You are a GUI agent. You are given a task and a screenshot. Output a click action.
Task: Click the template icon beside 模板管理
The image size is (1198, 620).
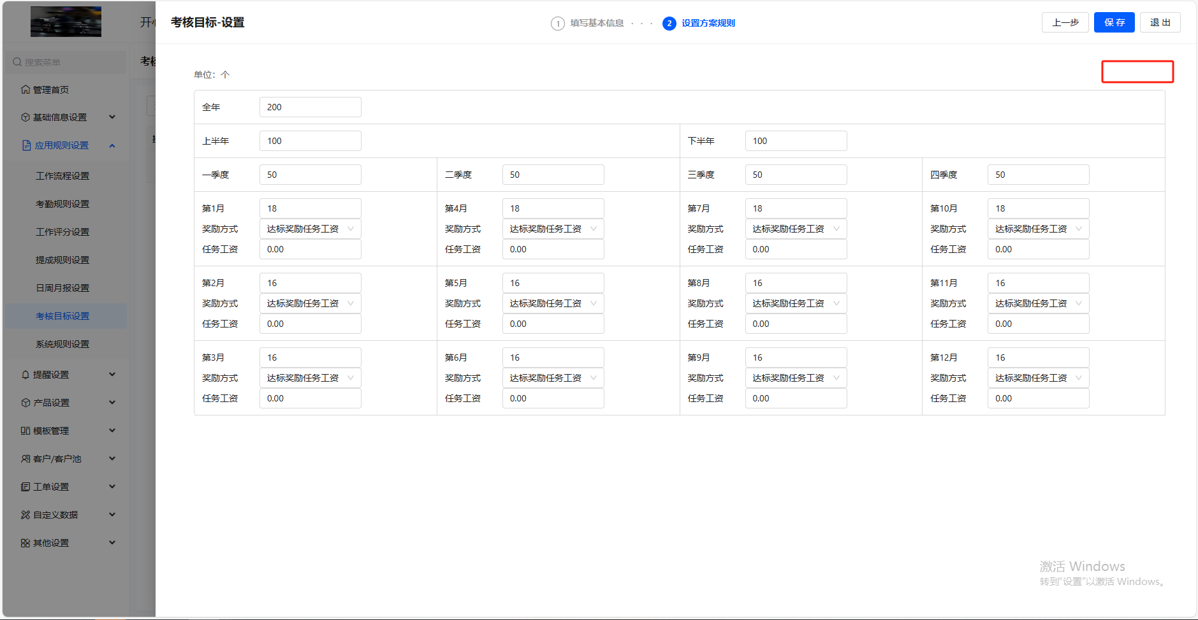(x=26, y=431)
